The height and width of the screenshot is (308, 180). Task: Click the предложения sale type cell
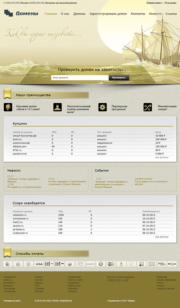click(x=105, y=143)
